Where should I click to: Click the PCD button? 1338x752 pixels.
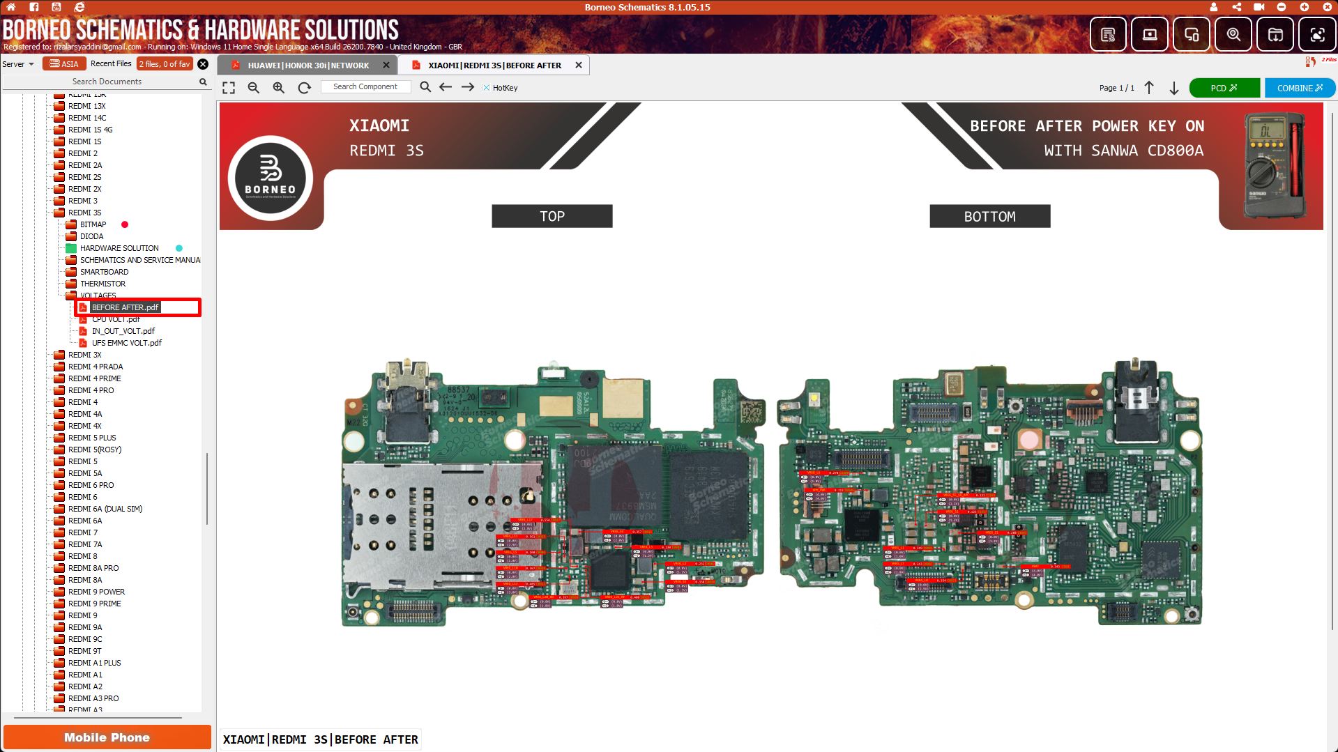click(1224, 88)
